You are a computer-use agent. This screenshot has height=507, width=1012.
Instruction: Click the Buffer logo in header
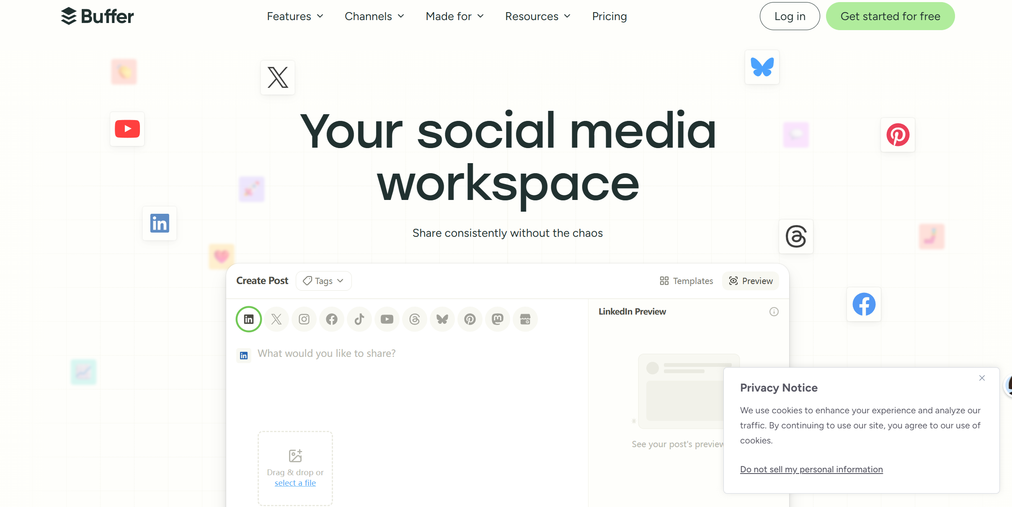[x=97, y=16]
